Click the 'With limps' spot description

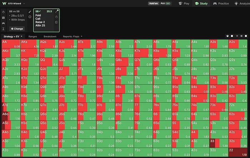(x=18, y=20)
